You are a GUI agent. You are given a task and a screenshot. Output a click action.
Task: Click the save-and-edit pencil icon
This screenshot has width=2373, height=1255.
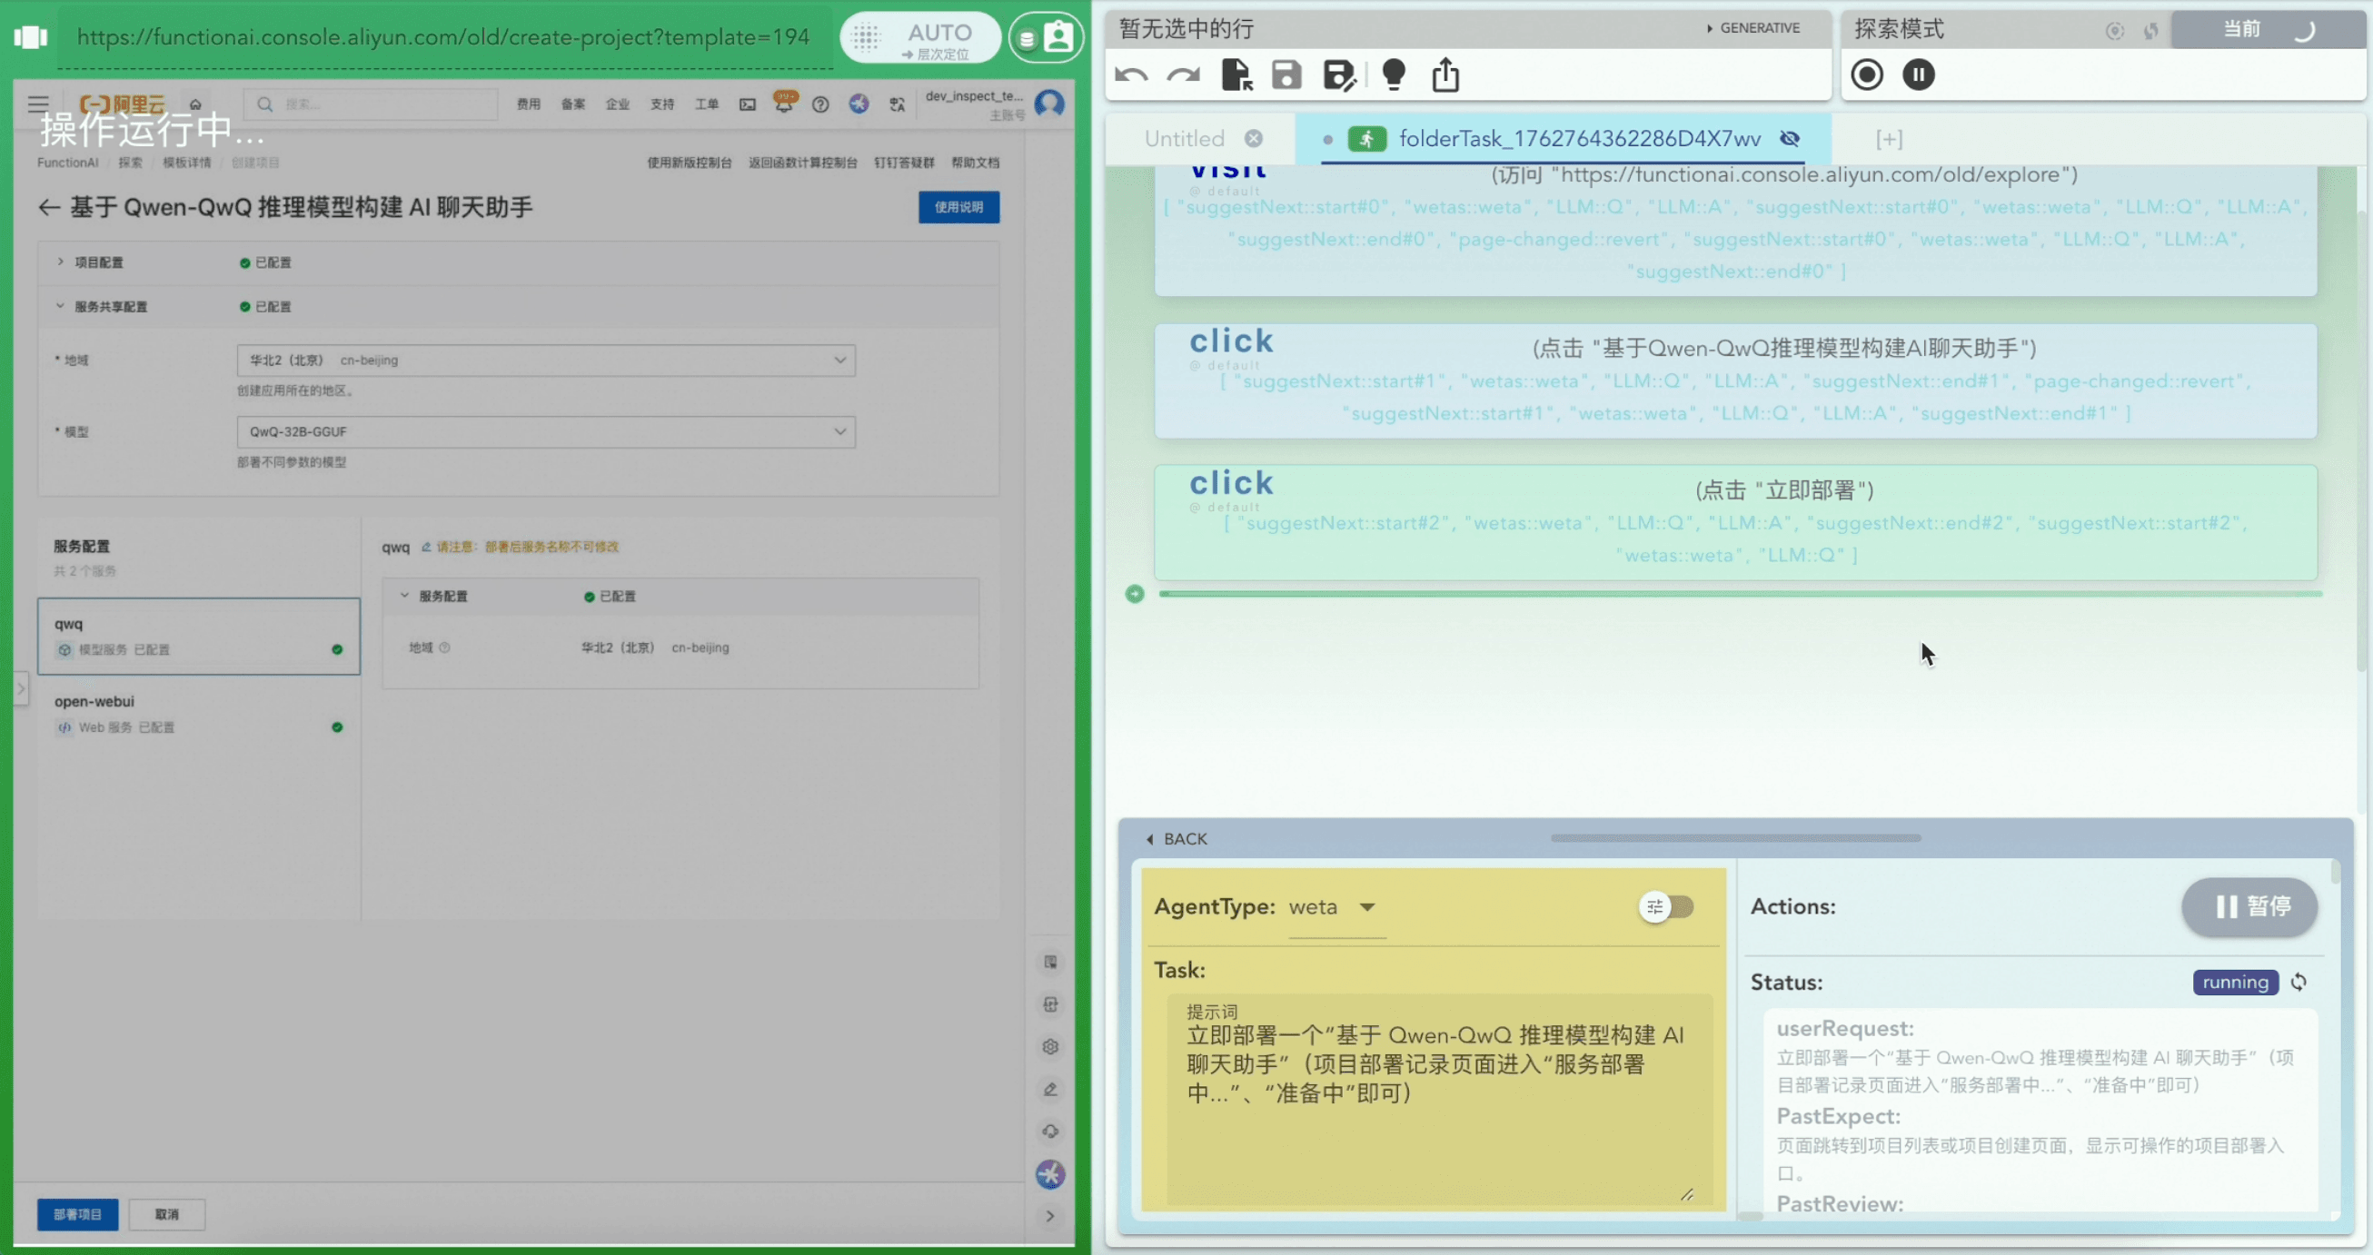coord(1338,74)
